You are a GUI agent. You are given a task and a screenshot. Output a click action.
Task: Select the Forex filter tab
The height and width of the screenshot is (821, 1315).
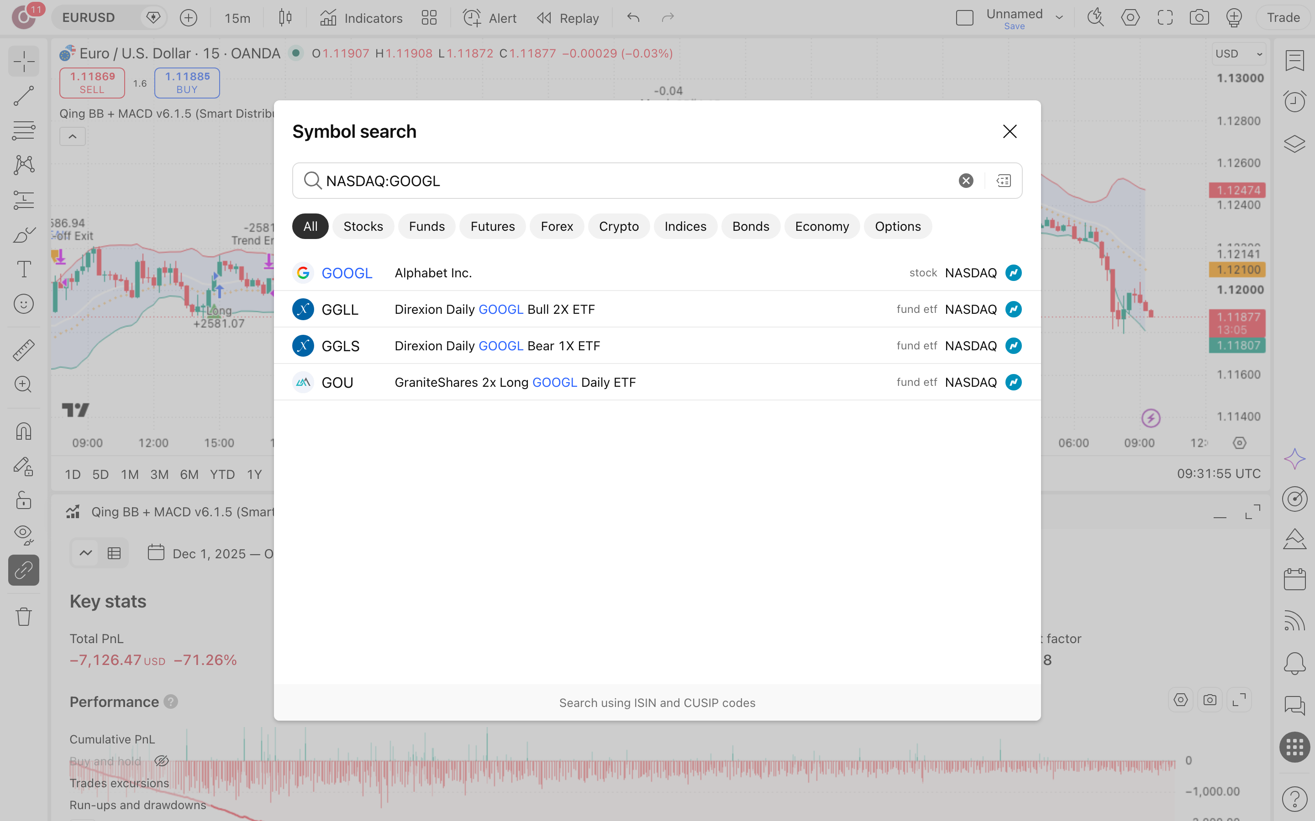click(x=557, y=226)
